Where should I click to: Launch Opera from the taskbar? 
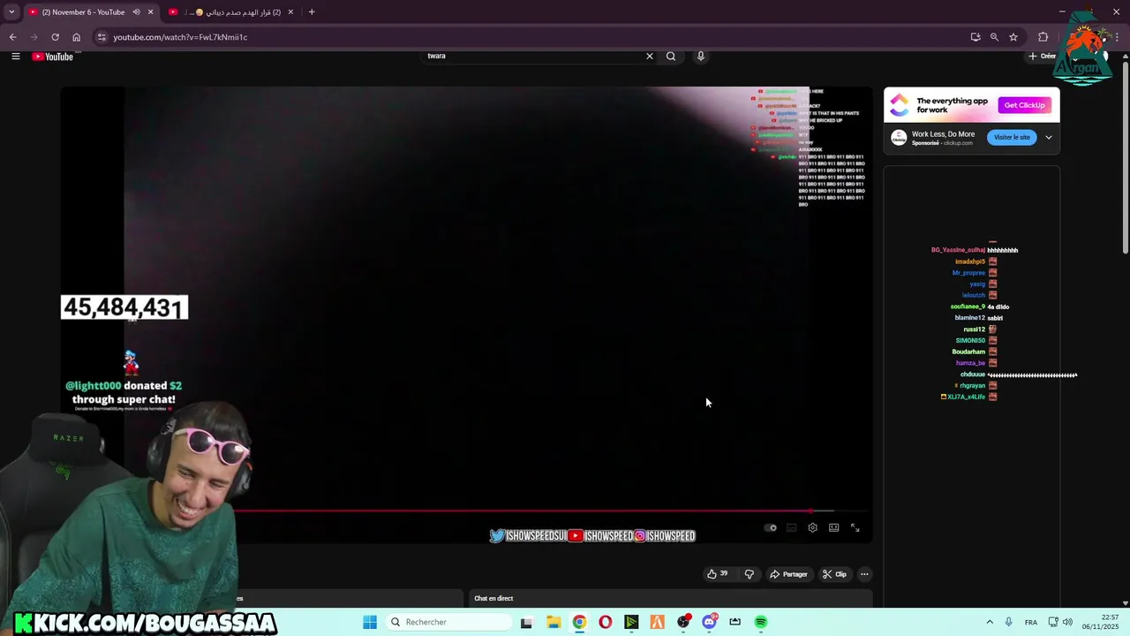click(605, 622)
